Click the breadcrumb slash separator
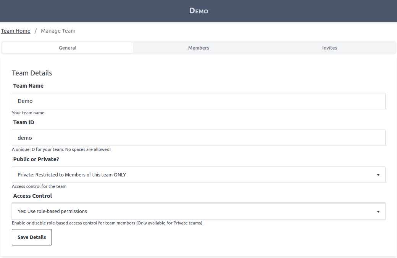The width and height of the screenshot is (397, 258). (36, 31)
